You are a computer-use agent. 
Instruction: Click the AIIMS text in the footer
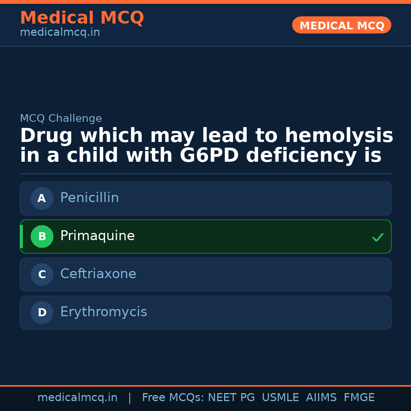tap(321, 398)
